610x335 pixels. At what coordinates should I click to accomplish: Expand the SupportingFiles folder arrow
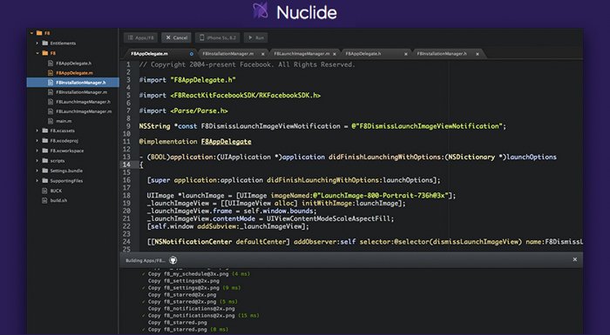point(37,181)
